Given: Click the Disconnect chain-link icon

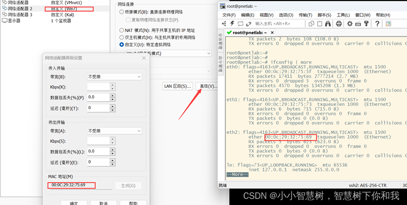Looking at the screenshot, I should point(248,24).
